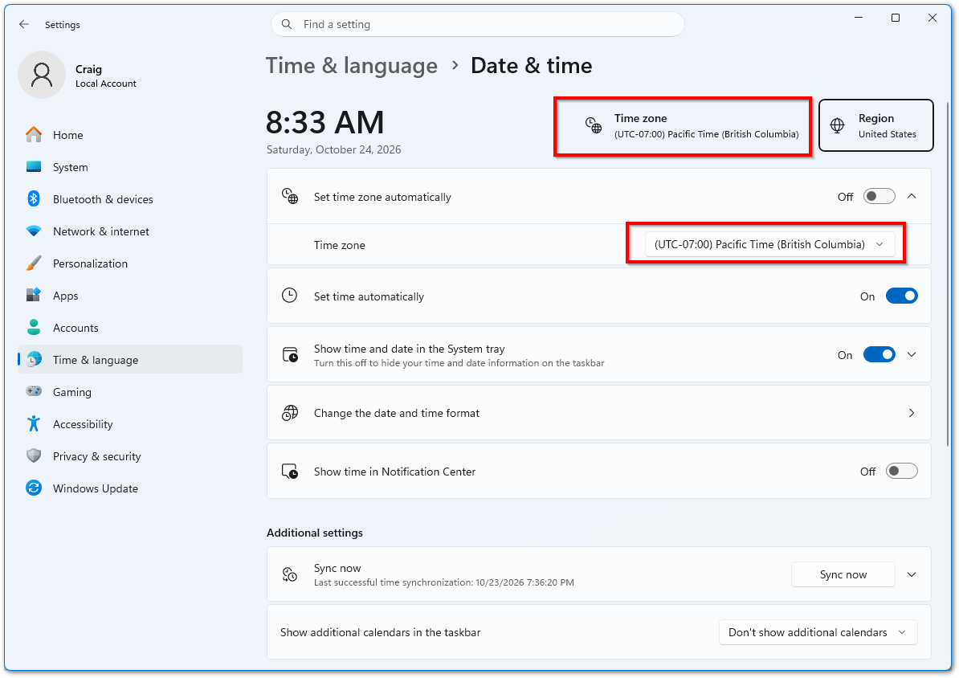Click the Network wifi icon
The width and height of the screenshot is (959, 678).
click(34, 231)
